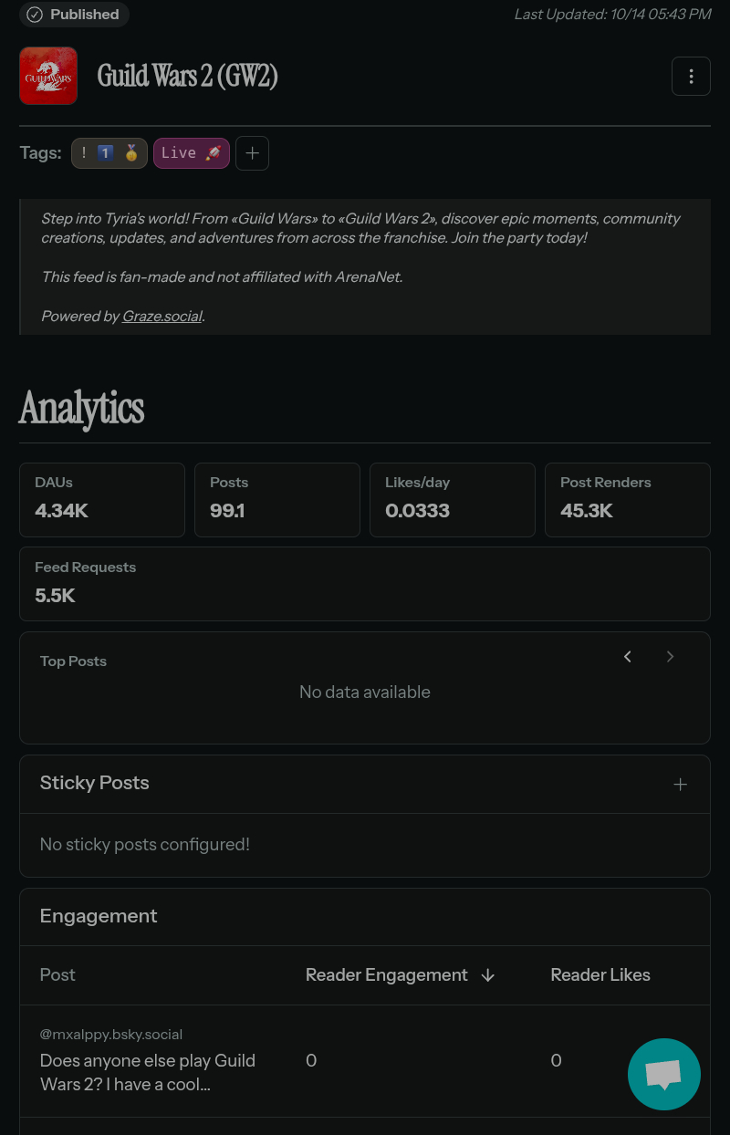Add a sticky post with plus icon

tap(680, 785)
